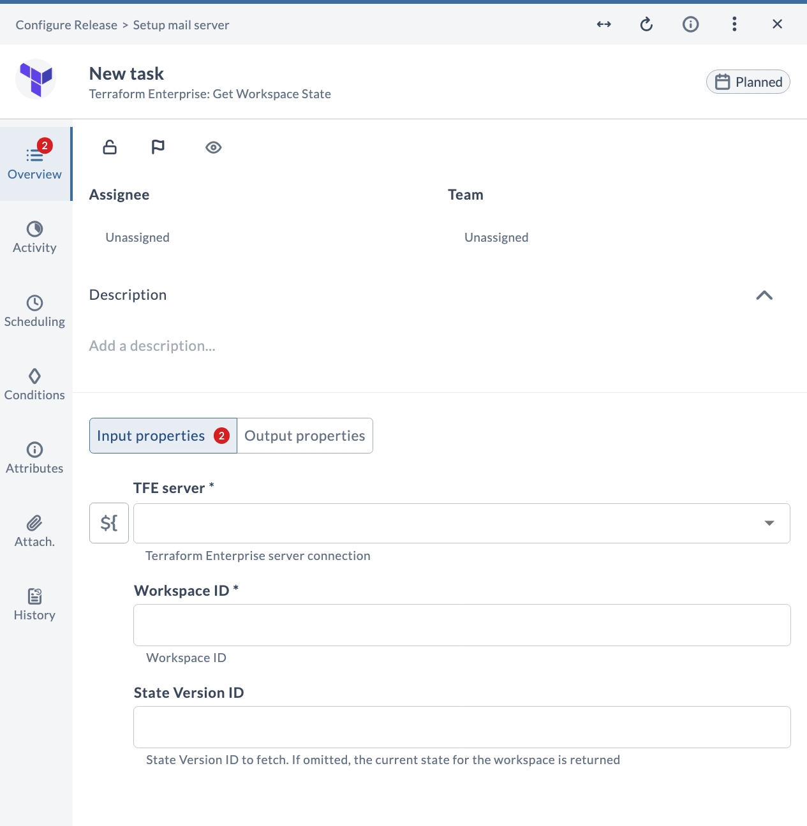This screenshot has width=807, height=826.
Task: Close the task panel with X
Action: click(777, 24)
